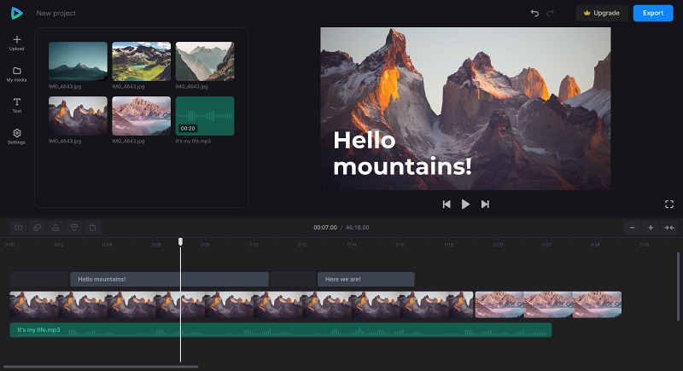Click the 0:20 mark on ruler
Screen dimensions: 683x371
[498, 245]
